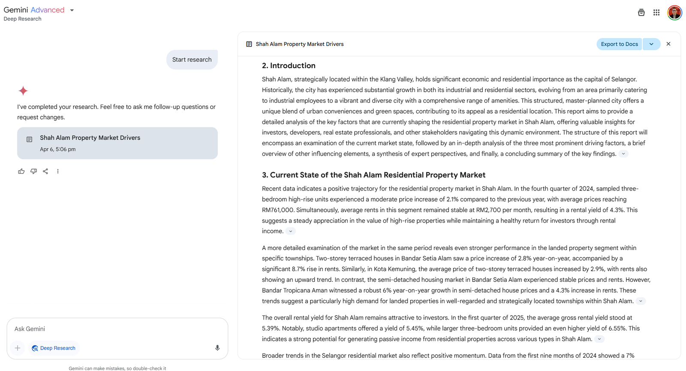Open the three-dot more options menu
Image resolution: width=686 pixels, height=371 pixels.
58,171
